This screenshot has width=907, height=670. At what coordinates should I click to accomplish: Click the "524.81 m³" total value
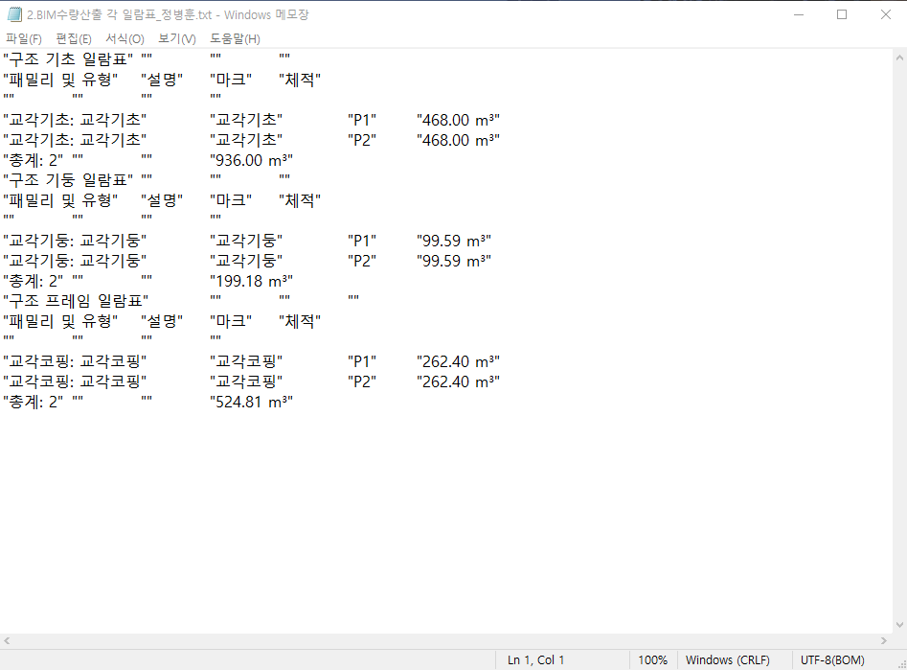point(252,402)
